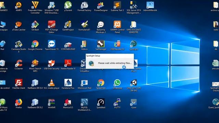The width and height of the screenshot is (219, 123).
Task: Open Adobe Reader XI shortcut
Action: pyautogui.click(x=68, y=63)
